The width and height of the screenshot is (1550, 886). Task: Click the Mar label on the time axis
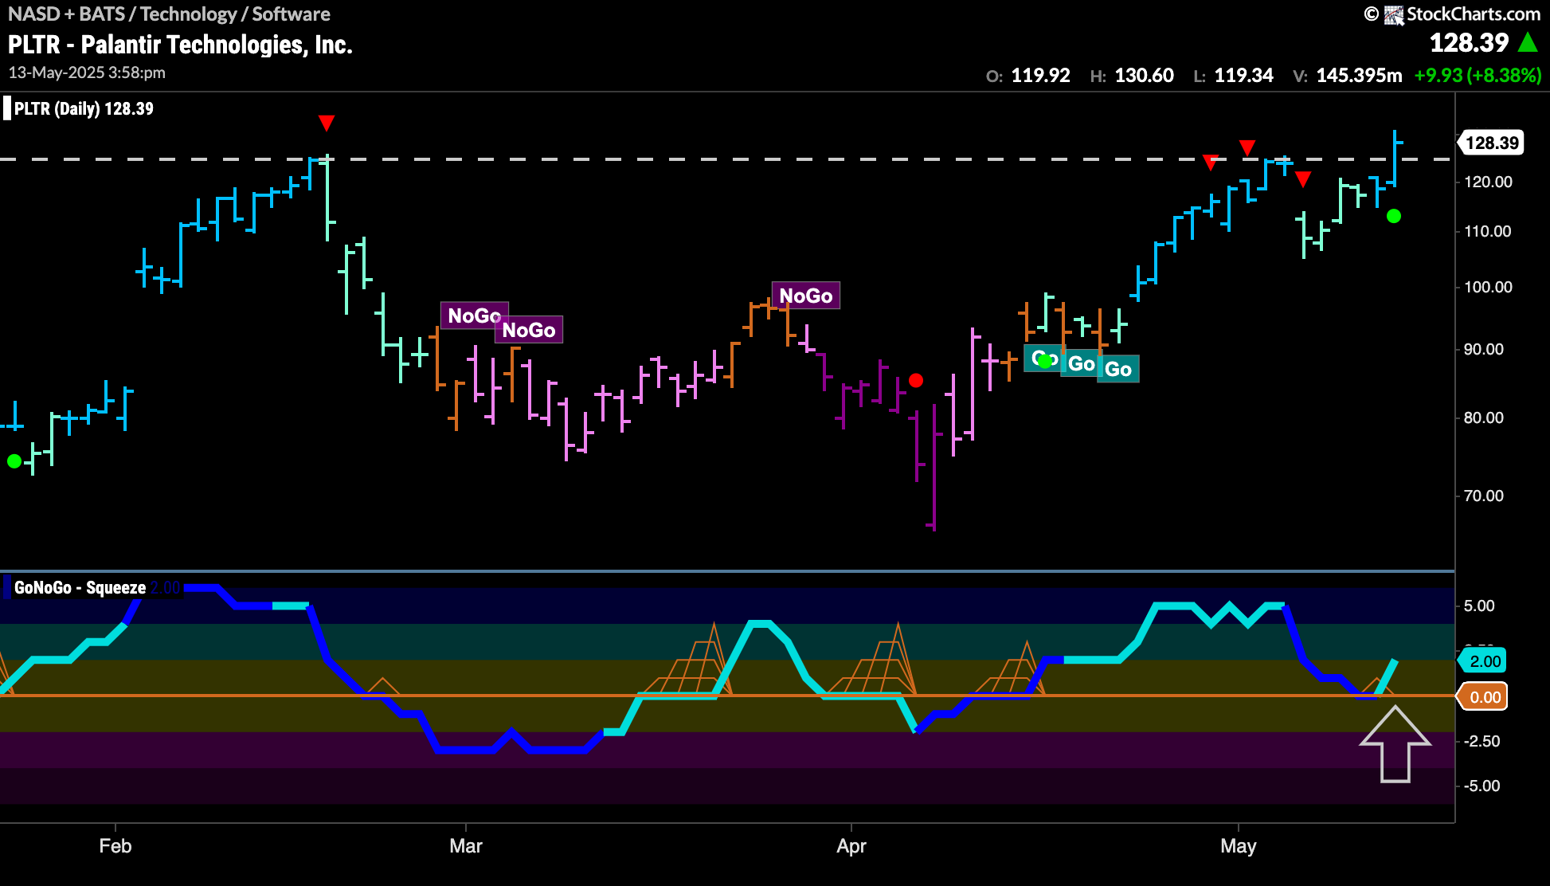(466, 846)
